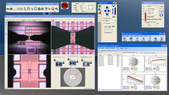Expand the thermal Settings dropdown
The height and width of the screenshot is (95, 169).
point(154,6)
